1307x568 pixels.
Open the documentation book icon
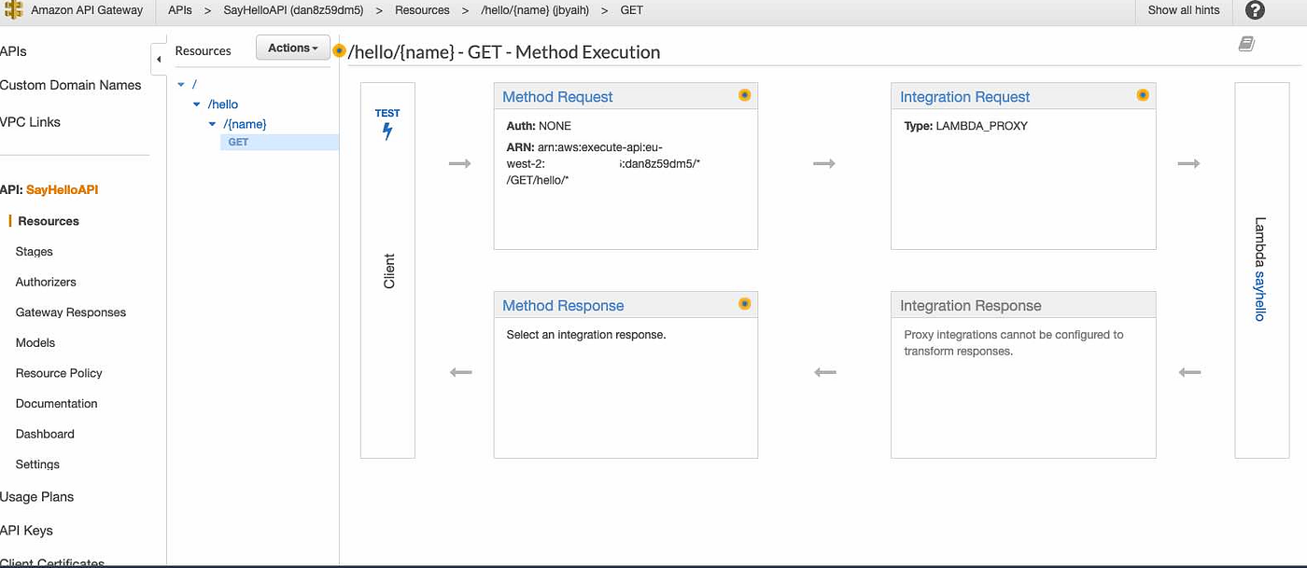pos(1246,44)
